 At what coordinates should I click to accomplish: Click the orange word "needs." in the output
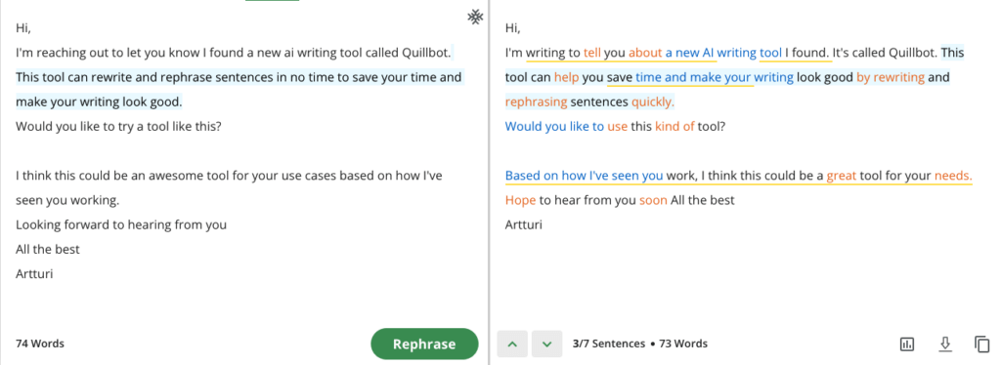[953, 175]
